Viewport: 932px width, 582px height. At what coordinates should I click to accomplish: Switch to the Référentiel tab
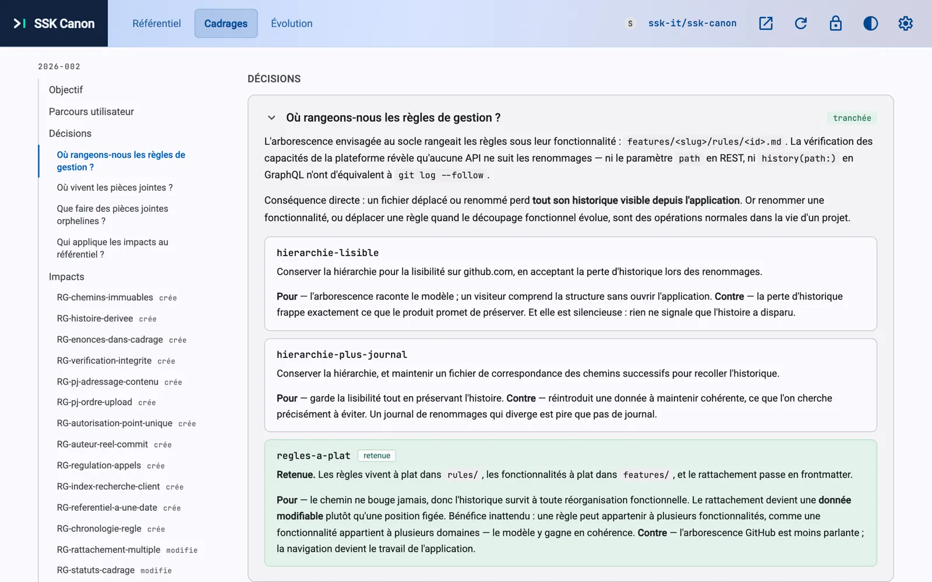pyautogui.click(x=156, y=23)
